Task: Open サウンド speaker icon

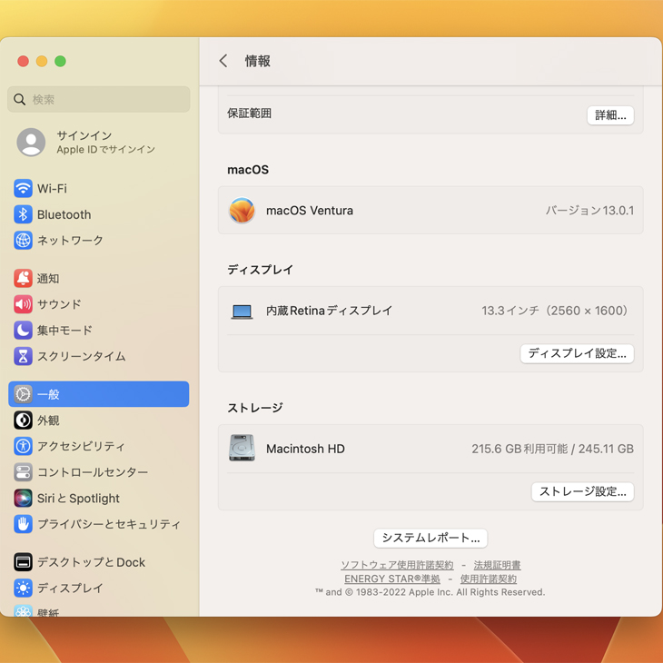Action: click(23, 305)
